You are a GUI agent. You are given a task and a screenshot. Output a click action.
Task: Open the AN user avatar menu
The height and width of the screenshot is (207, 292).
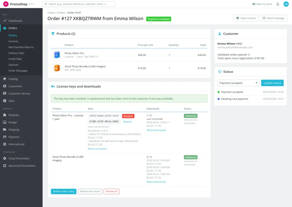tap(286, 4)
